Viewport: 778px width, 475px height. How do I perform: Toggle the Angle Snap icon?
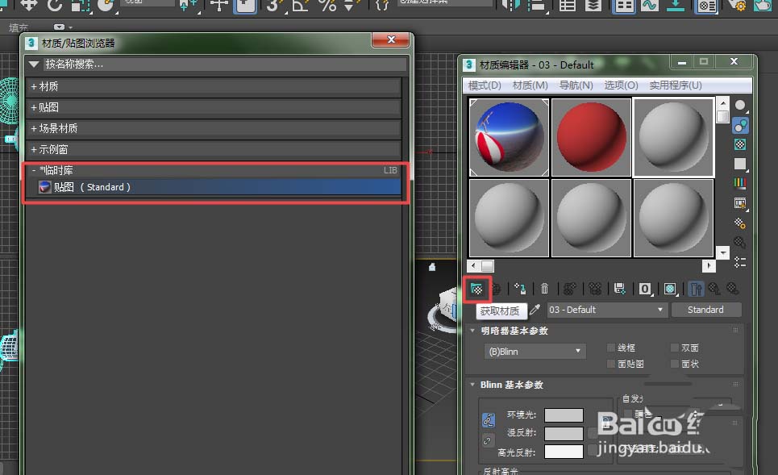[301, 6]
